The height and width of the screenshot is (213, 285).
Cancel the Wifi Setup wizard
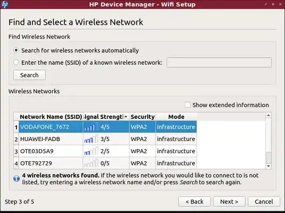(264, 201)
